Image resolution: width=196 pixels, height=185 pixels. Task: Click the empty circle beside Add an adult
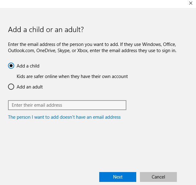pyautogui.click(x=11, y=87)
